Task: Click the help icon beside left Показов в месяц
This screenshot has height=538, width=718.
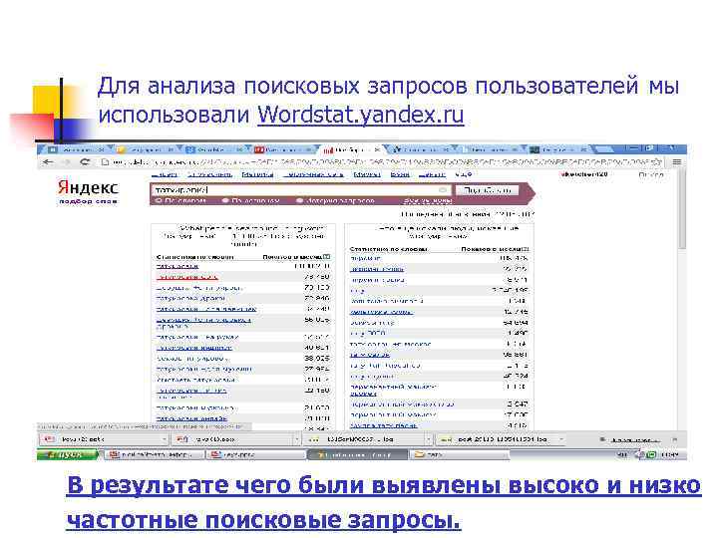Action: click(x=326, y=257)
